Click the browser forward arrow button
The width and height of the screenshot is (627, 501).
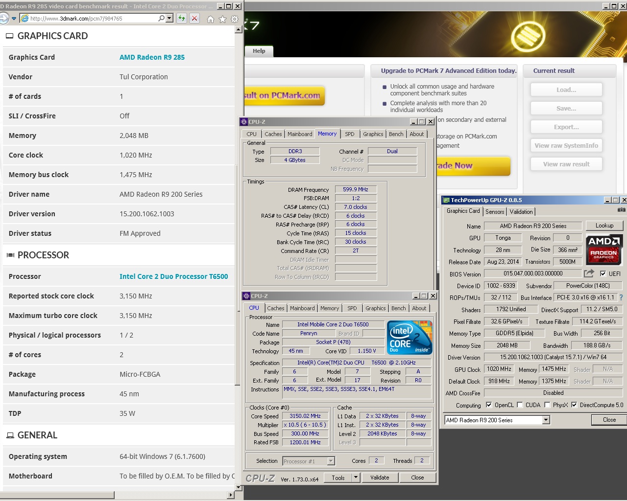point(3,18)
